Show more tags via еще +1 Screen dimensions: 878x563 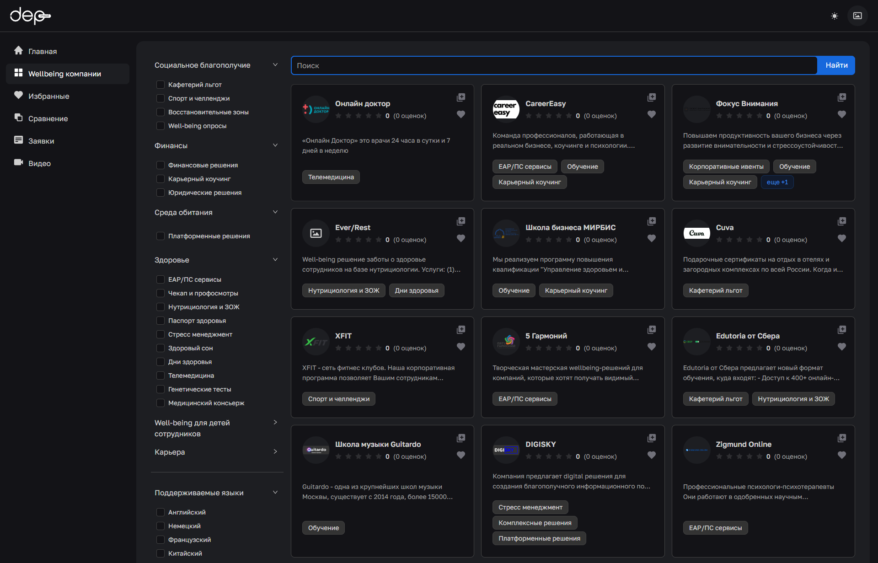(x=777, y=182)
